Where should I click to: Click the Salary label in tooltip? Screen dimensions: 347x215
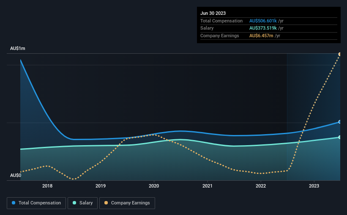point(207,28)
